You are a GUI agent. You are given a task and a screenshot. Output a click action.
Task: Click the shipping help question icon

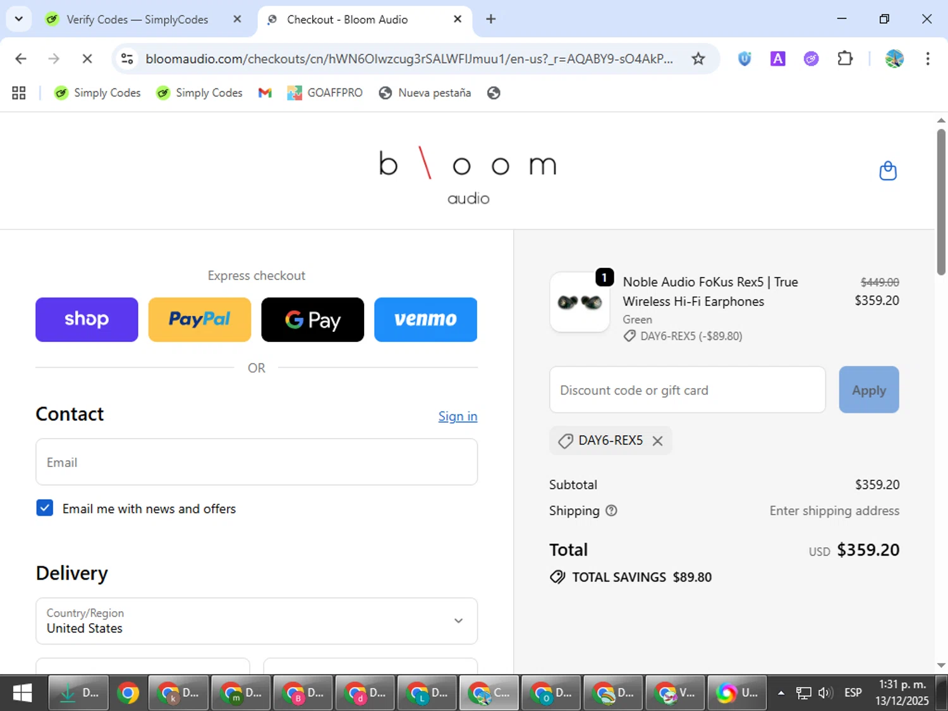pos(611,511)
